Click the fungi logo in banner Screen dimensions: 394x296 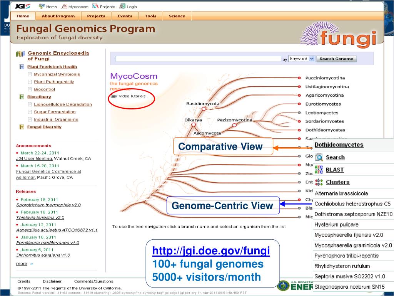pos(339,35)
